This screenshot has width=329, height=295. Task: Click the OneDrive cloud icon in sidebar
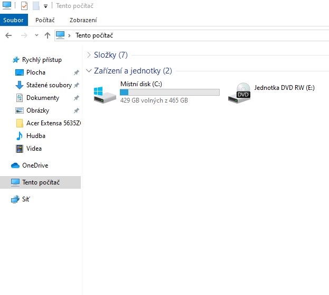click(x=15, y=165)
